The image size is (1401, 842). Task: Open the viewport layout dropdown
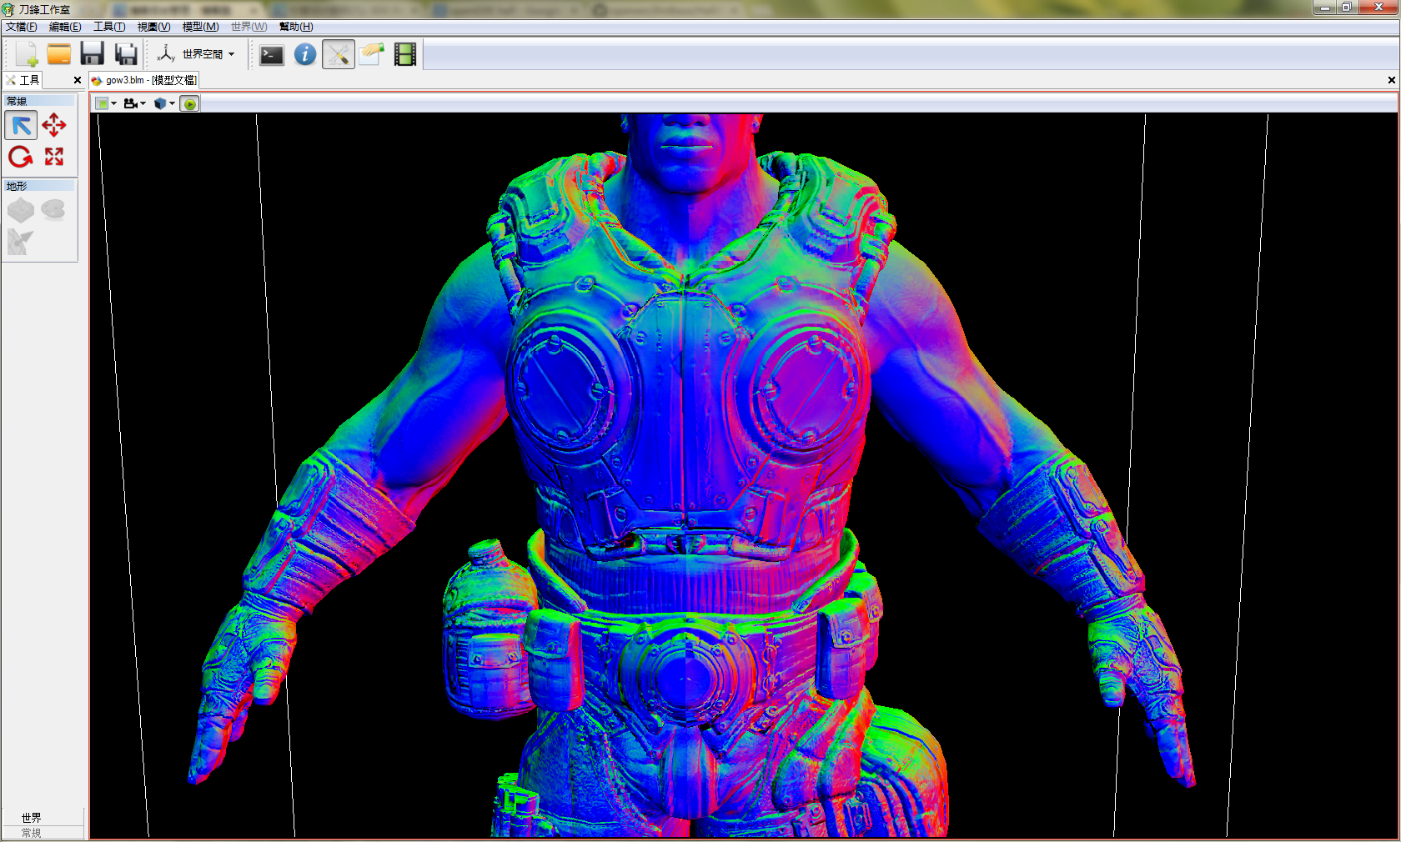(105, 103)
